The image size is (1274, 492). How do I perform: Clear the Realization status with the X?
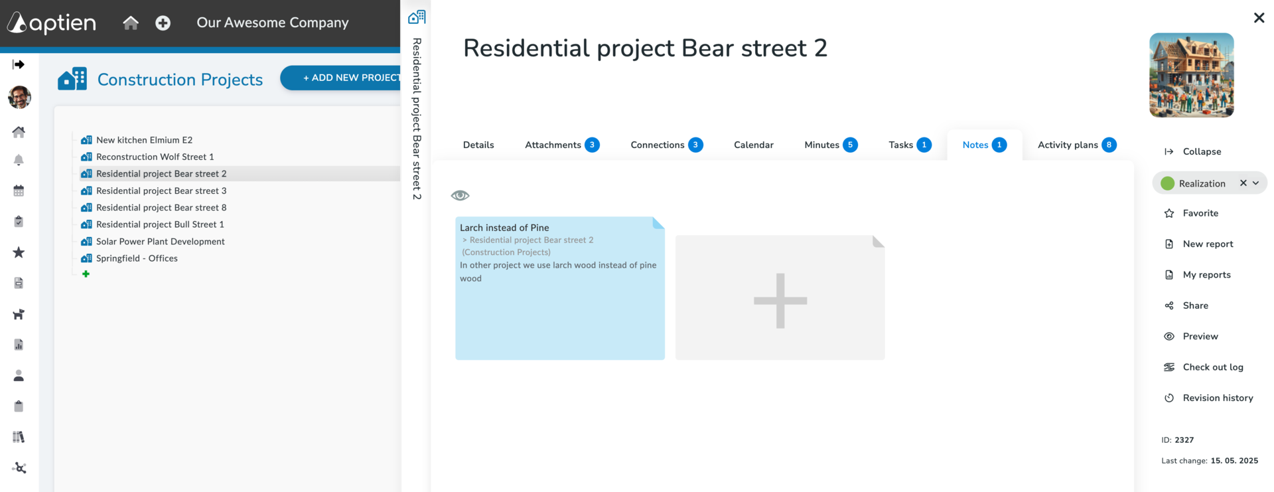[1243, 183]
